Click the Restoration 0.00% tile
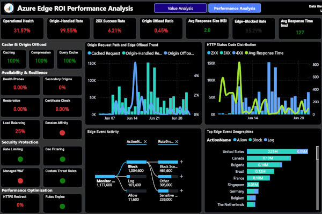This screenshot has width=322, height=214. [20, 107]
